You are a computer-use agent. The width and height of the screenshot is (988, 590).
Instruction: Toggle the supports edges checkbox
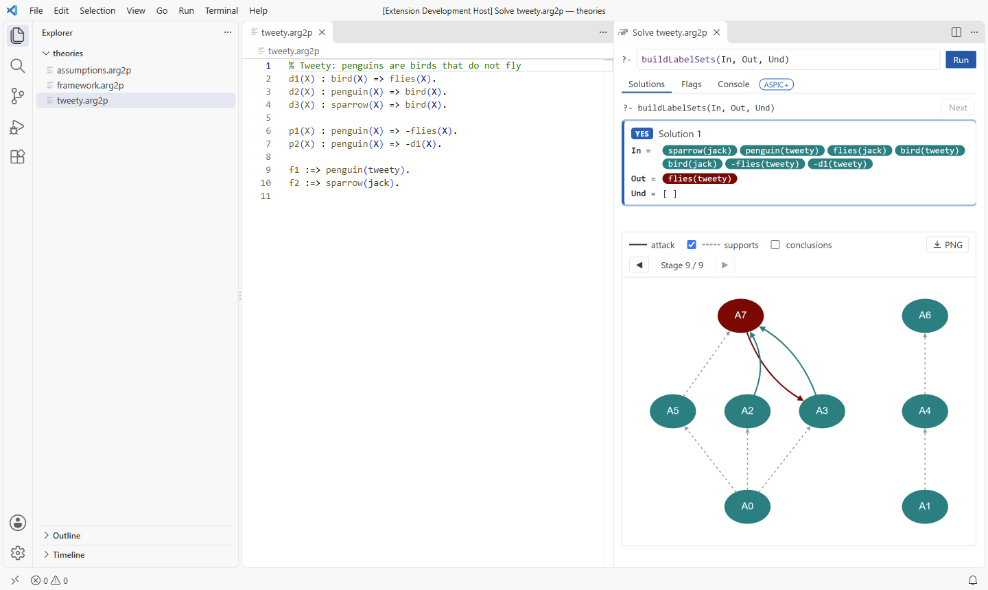692,245
